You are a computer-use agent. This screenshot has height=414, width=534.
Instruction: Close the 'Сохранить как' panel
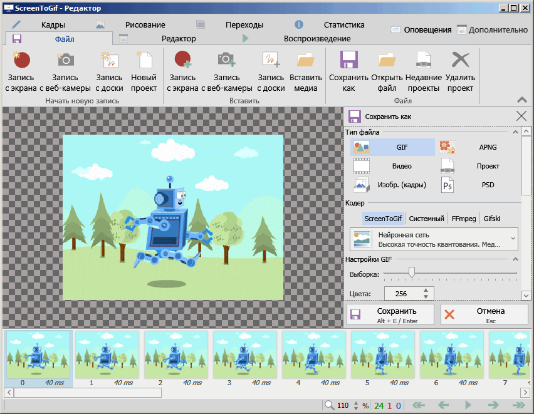[521, 116]
